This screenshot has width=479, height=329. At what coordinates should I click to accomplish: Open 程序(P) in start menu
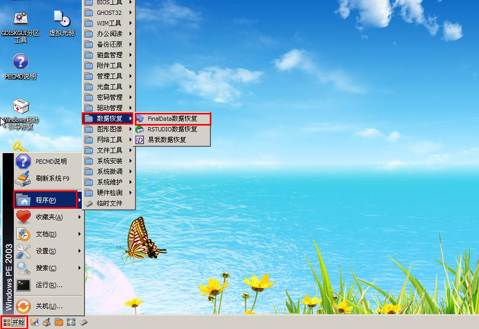click(x=48, y=200)
